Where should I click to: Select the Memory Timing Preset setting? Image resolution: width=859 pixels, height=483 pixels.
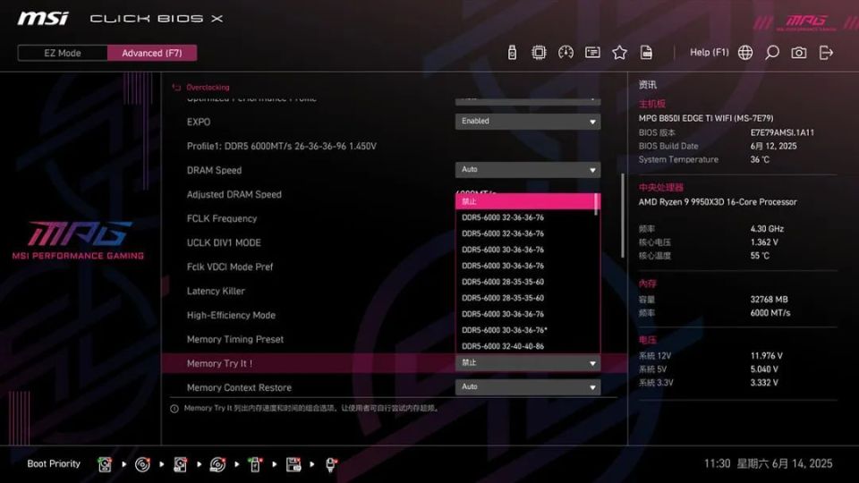[235, 340]
